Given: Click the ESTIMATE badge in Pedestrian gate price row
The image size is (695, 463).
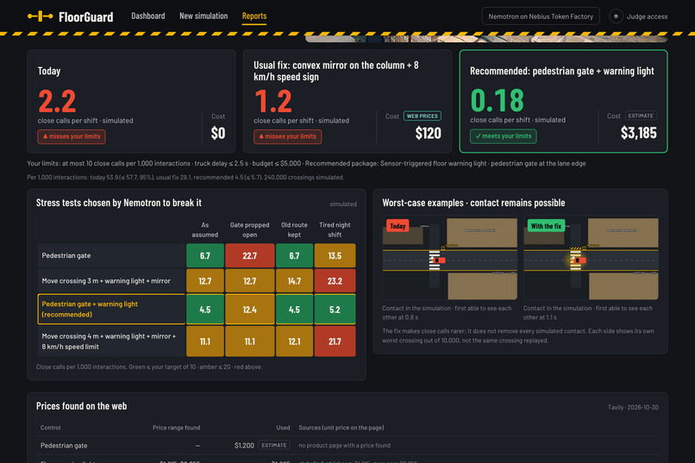Looking at the screenshot, I should click(274, 445).
